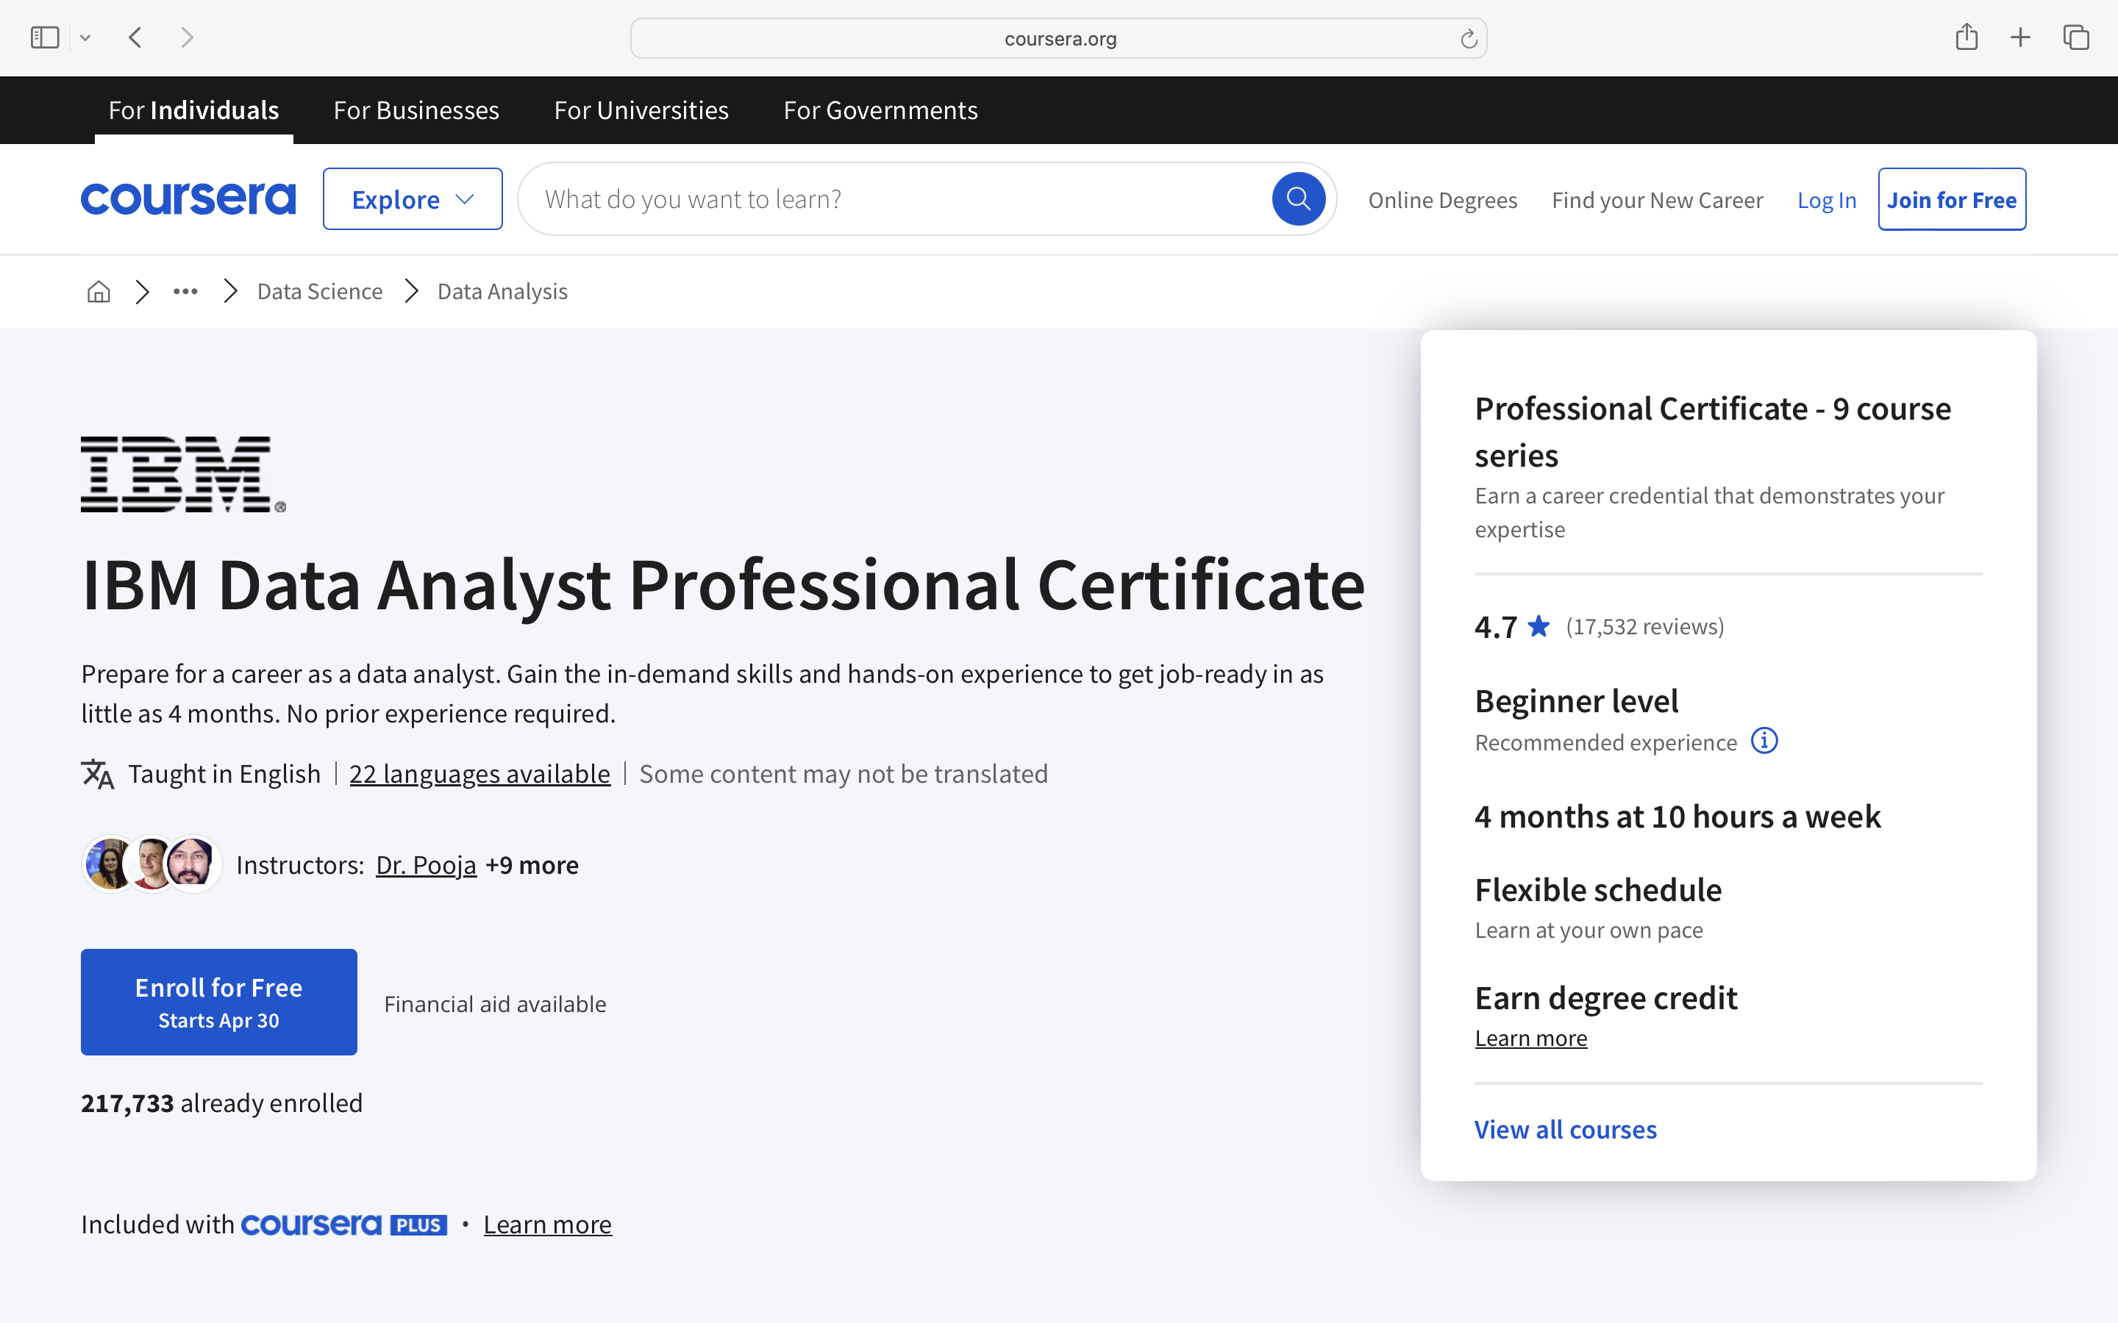
Task: Open the Data Science breadcrumb
Action: [319, 291]
